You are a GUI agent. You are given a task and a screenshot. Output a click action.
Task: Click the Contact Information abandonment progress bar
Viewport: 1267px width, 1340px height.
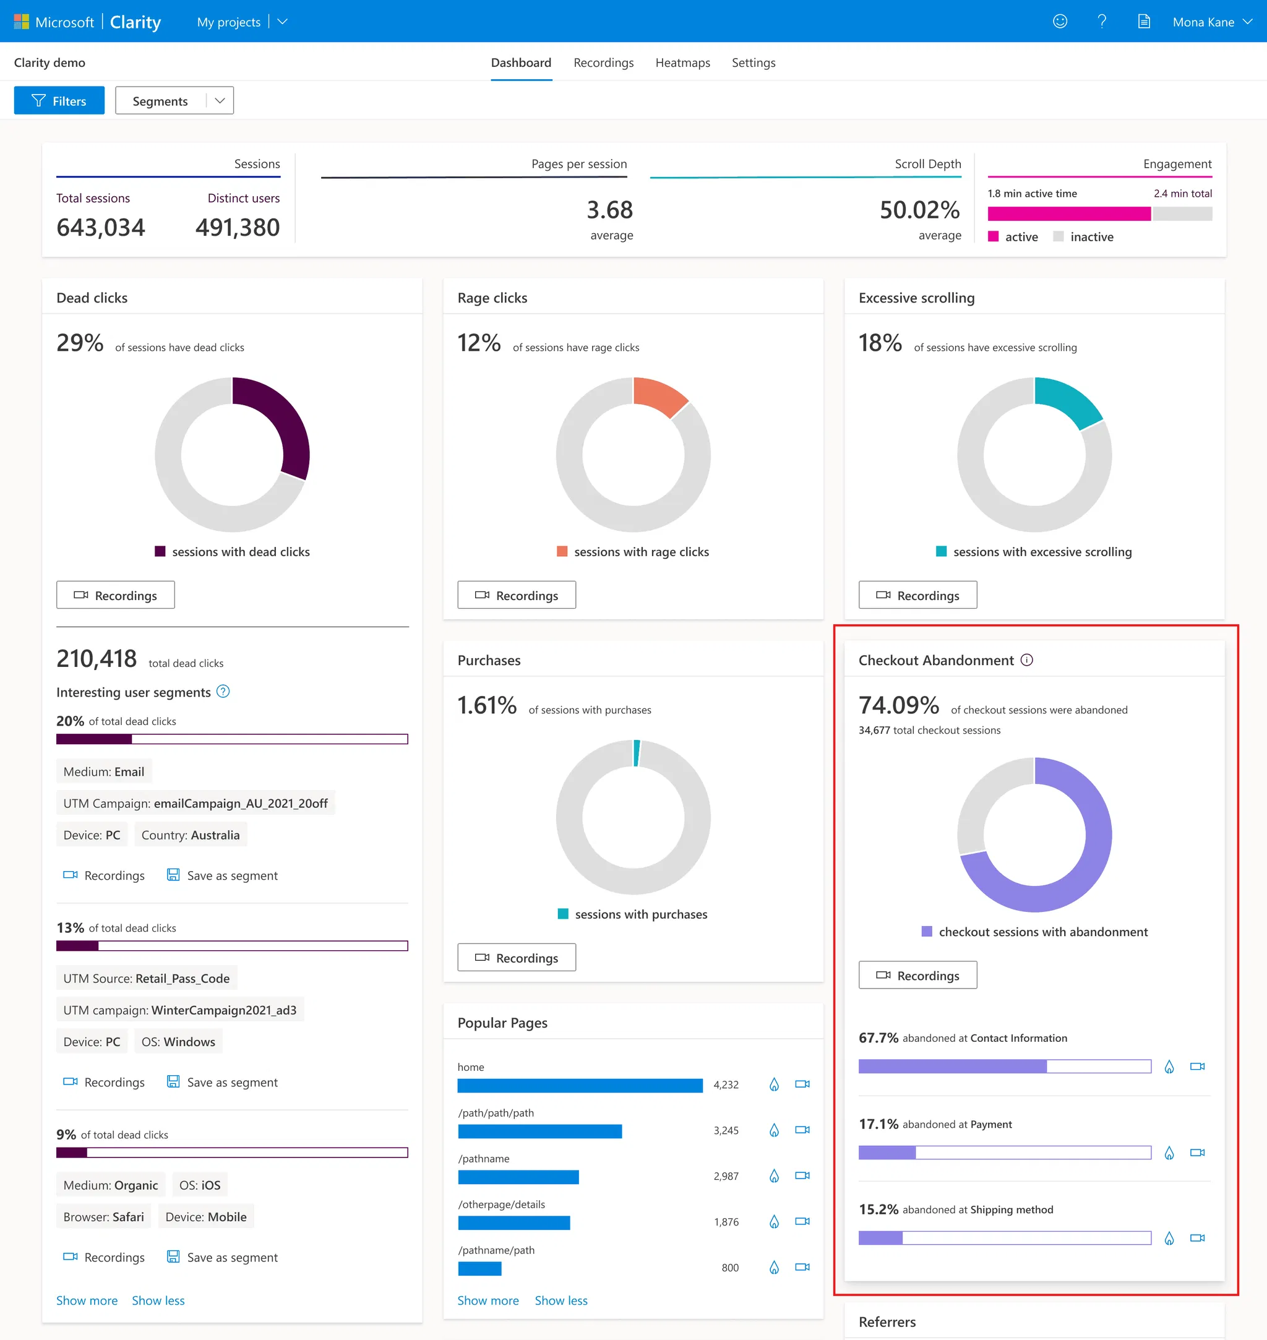pos(1004,1067)
